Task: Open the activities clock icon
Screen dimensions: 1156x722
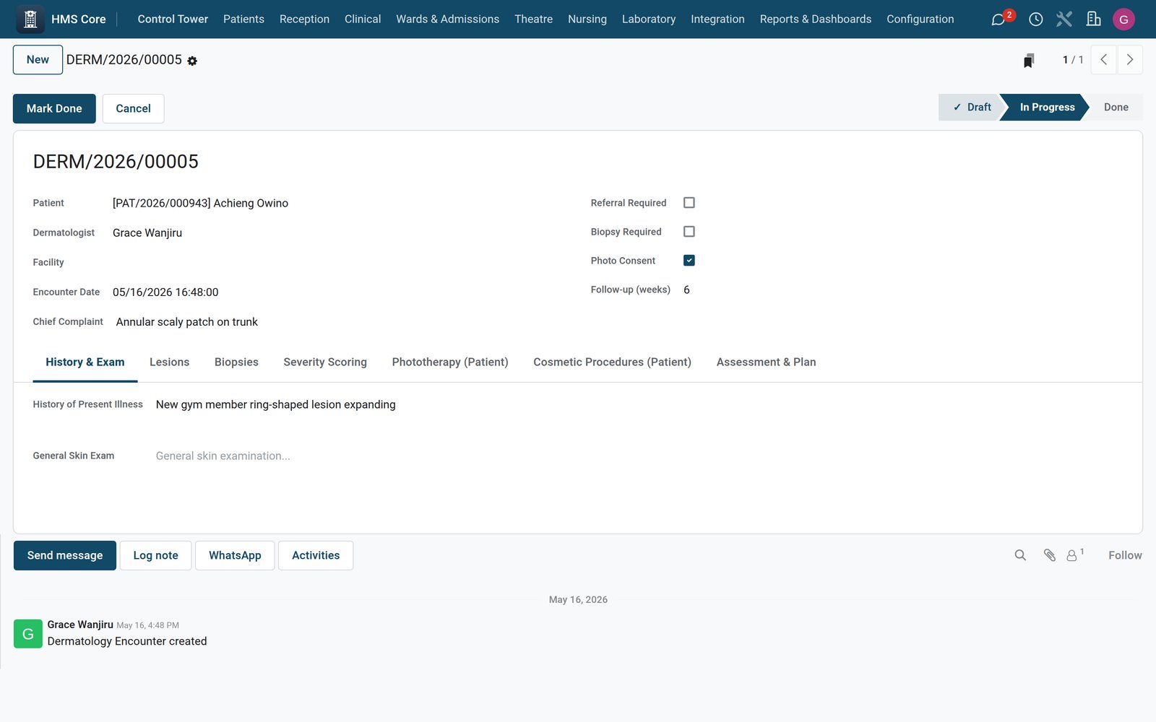Action: coord(1035,19)
